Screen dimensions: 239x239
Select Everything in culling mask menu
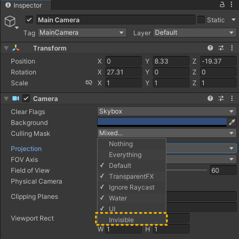132,155
